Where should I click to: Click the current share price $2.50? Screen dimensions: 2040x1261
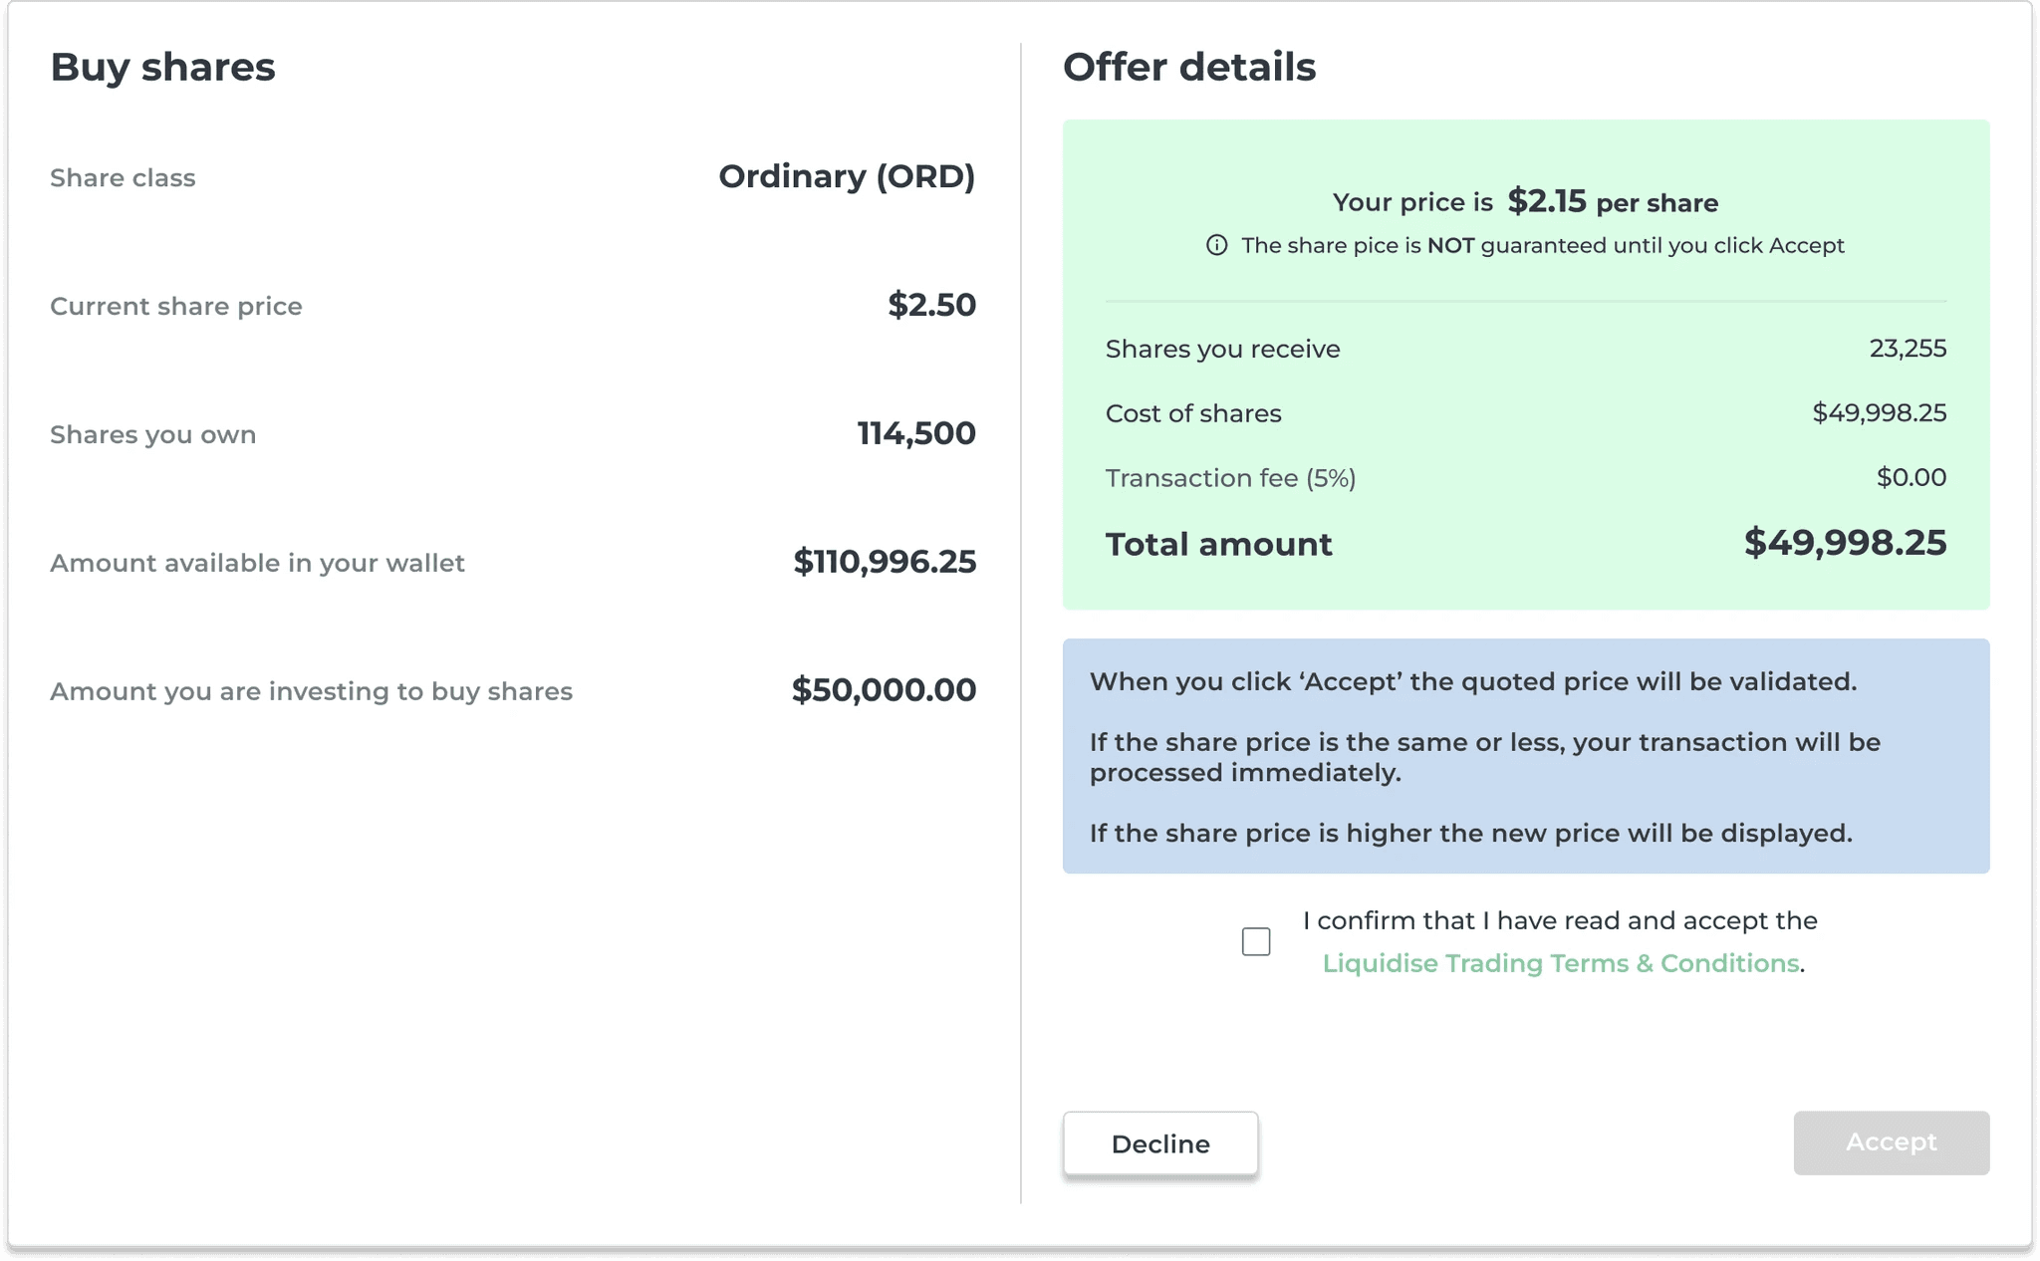point(931,305)
